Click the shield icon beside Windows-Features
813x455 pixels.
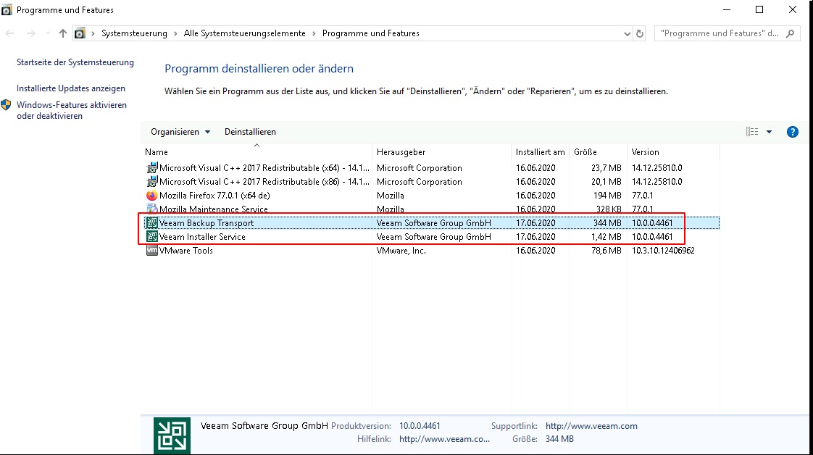[x=6, y=105]
